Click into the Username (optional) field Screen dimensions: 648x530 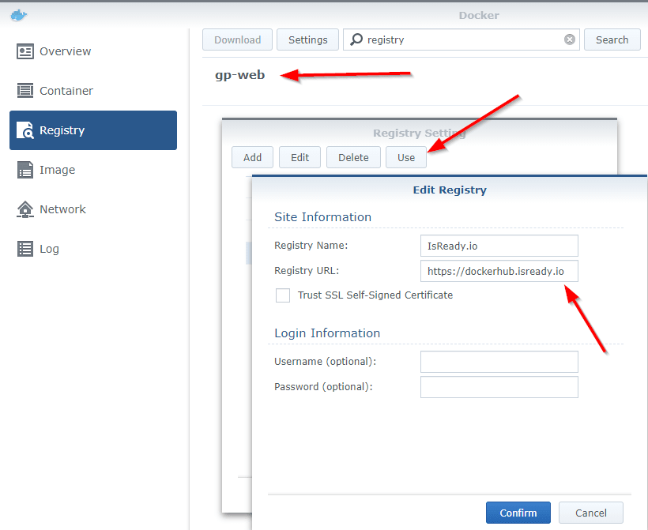click(x=499, y=362)
